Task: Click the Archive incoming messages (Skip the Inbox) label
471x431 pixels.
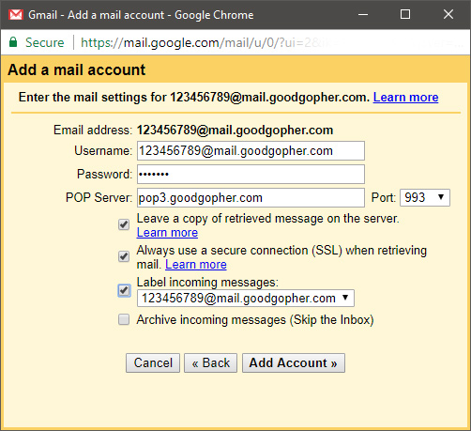Action: 255,320
